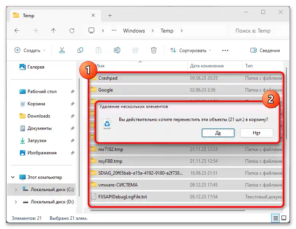The width and height of the screenshot is (296, 229).
Task: Click the Delete trash can icon
Action: click(154, 50)
